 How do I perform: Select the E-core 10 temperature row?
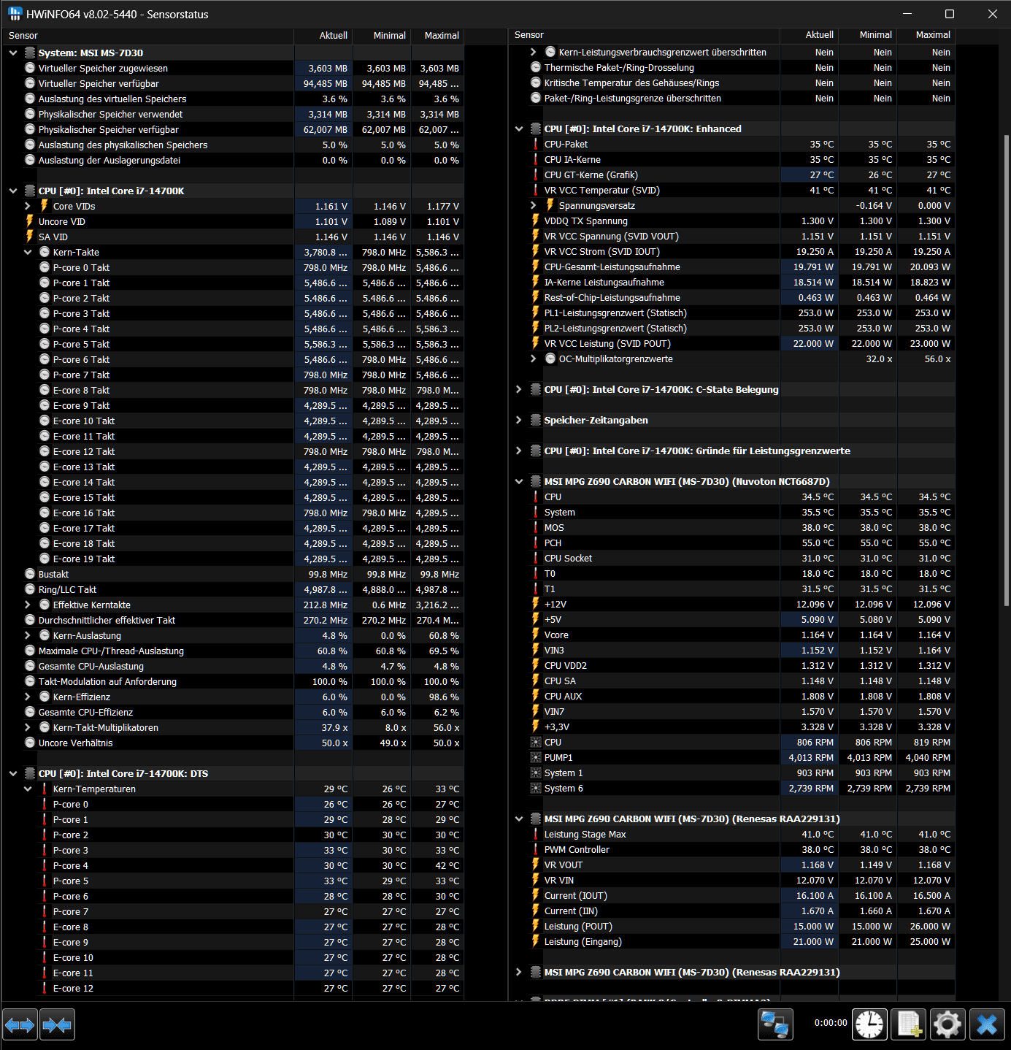coord(234,957)
